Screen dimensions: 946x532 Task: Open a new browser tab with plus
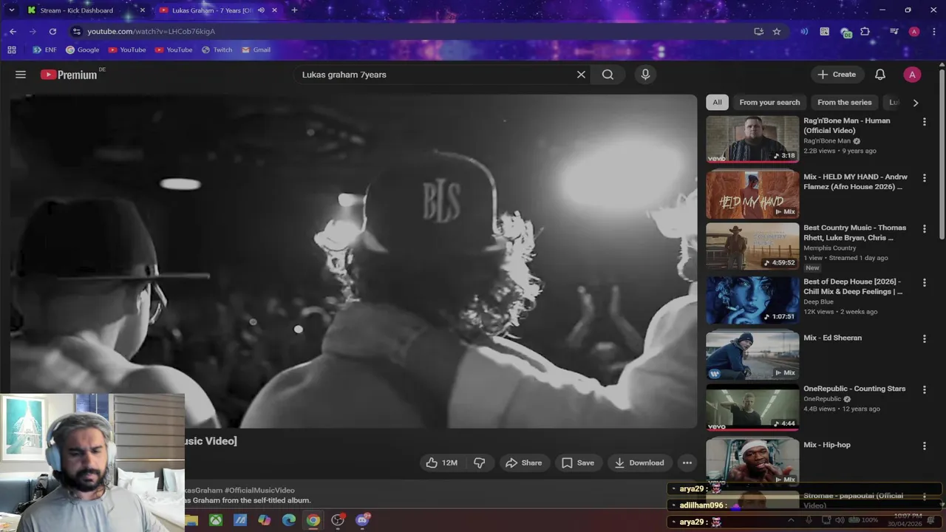point(294,10)
